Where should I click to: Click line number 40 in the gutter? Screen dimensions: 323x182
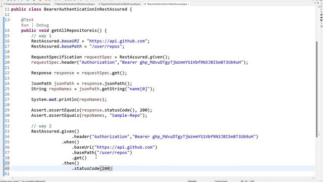(7, 168)
